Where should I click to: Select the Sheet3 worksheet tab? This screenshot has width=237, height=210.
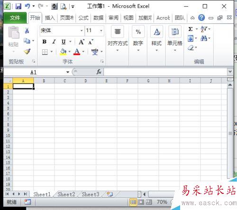[91, 194]
